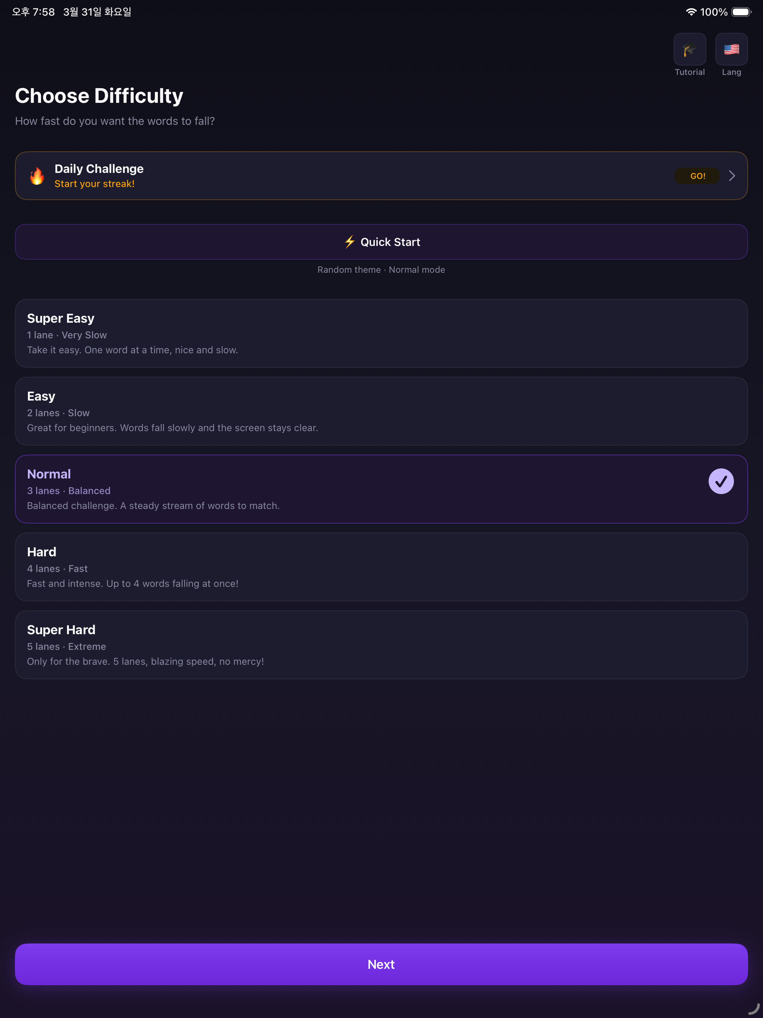Open the Tutorial graduation cap icon
Image resolution: width=763 pixels, height=1018 pixels.
[x=689, y=49]
